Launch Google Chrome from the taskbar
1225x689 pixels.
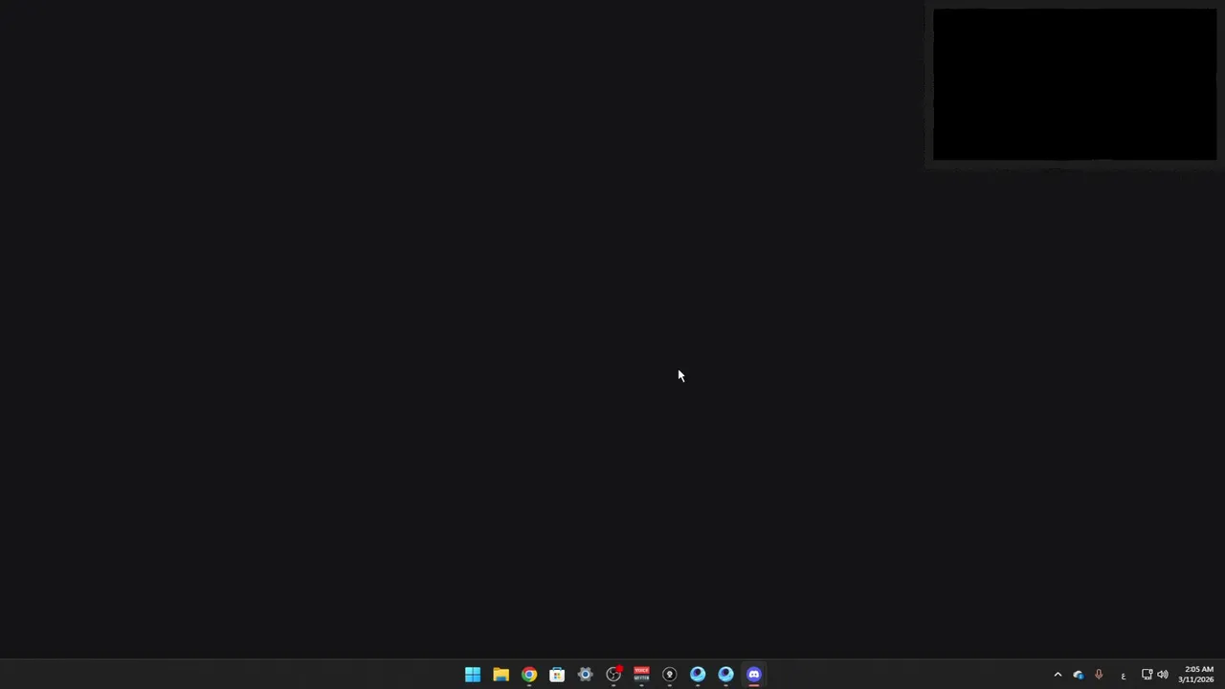[x=529, y=675]
